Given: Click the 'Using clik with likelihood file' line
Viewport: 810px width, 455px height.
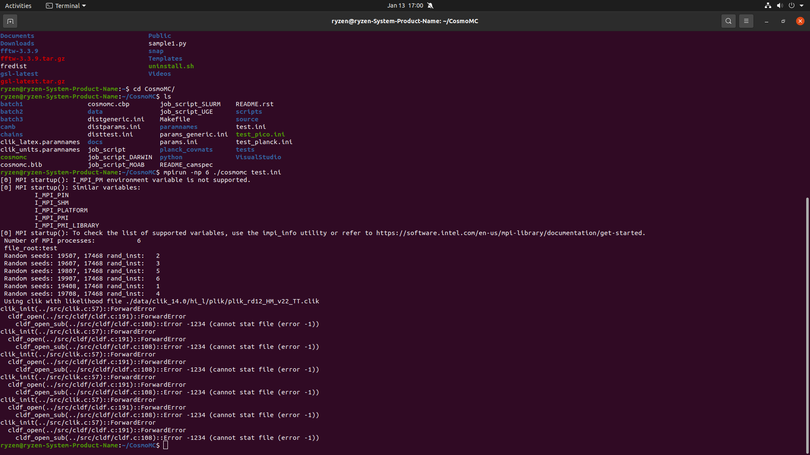Looking at the screenshot, I should 162,301.
